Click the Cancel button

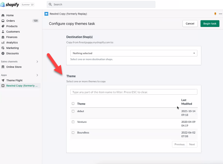click(x=190, y=24)
